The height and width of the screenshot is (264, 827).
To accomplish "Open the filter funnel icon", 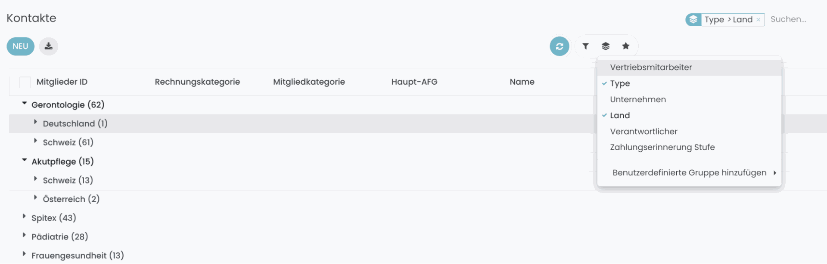I will [585, 46].
